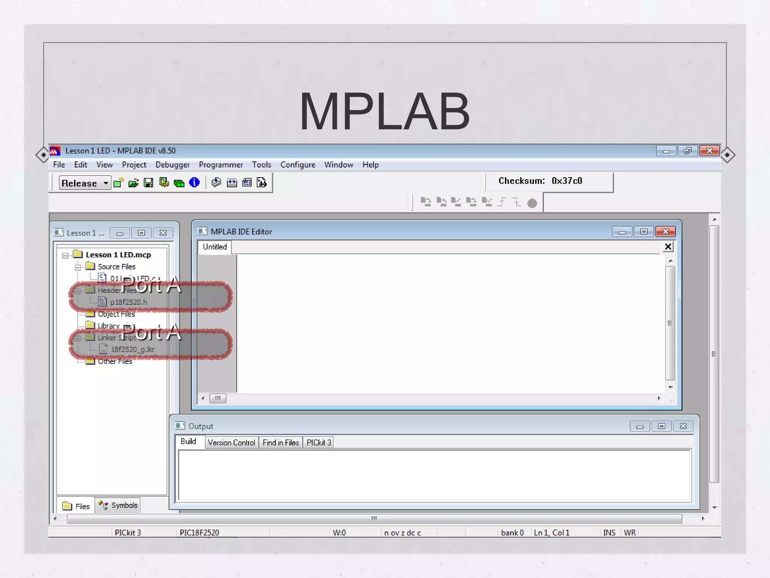The height and width of the screenshot is (578, 770).
Task: Open the Project menu
Action: pyautogui.click(x=134, y=164)
